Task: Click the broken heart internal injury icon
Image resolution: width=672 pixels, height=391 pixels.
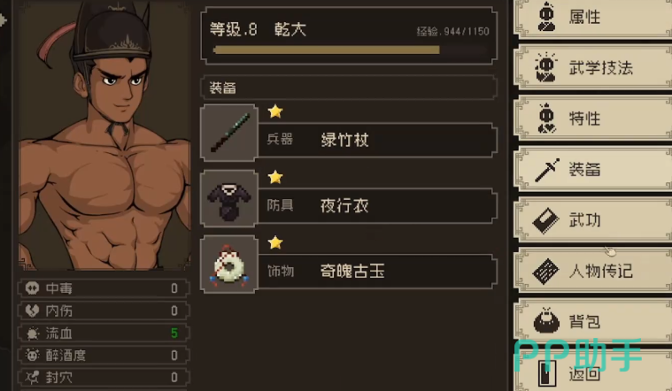Action: (x=32, y=310)
